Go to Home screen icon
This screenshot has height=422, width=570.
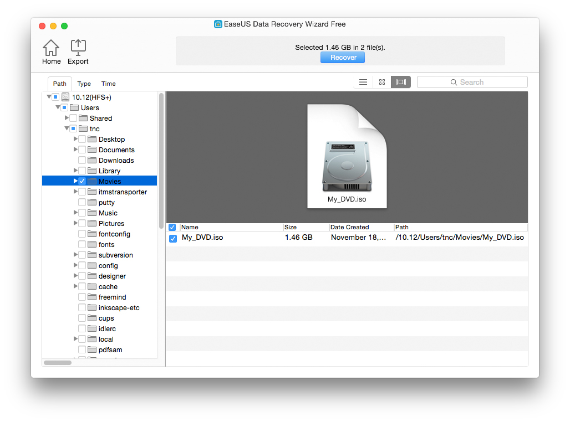(51, 48)
